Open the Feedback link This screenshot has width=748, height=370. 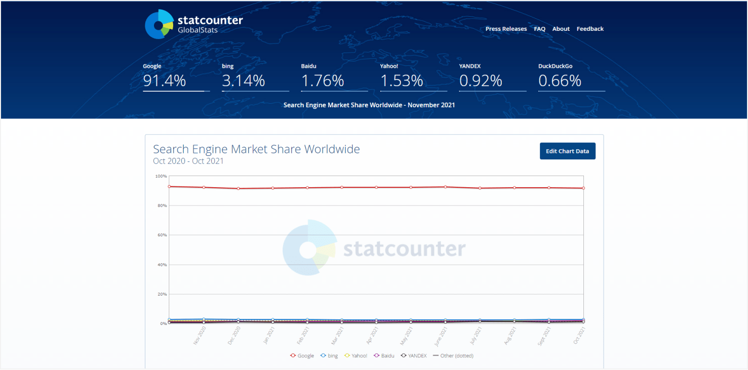click(x=589, y=29)
